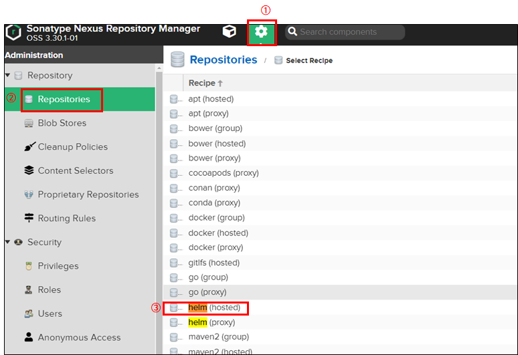Click the Content Selectors layers icon

[x=29, y=170]
